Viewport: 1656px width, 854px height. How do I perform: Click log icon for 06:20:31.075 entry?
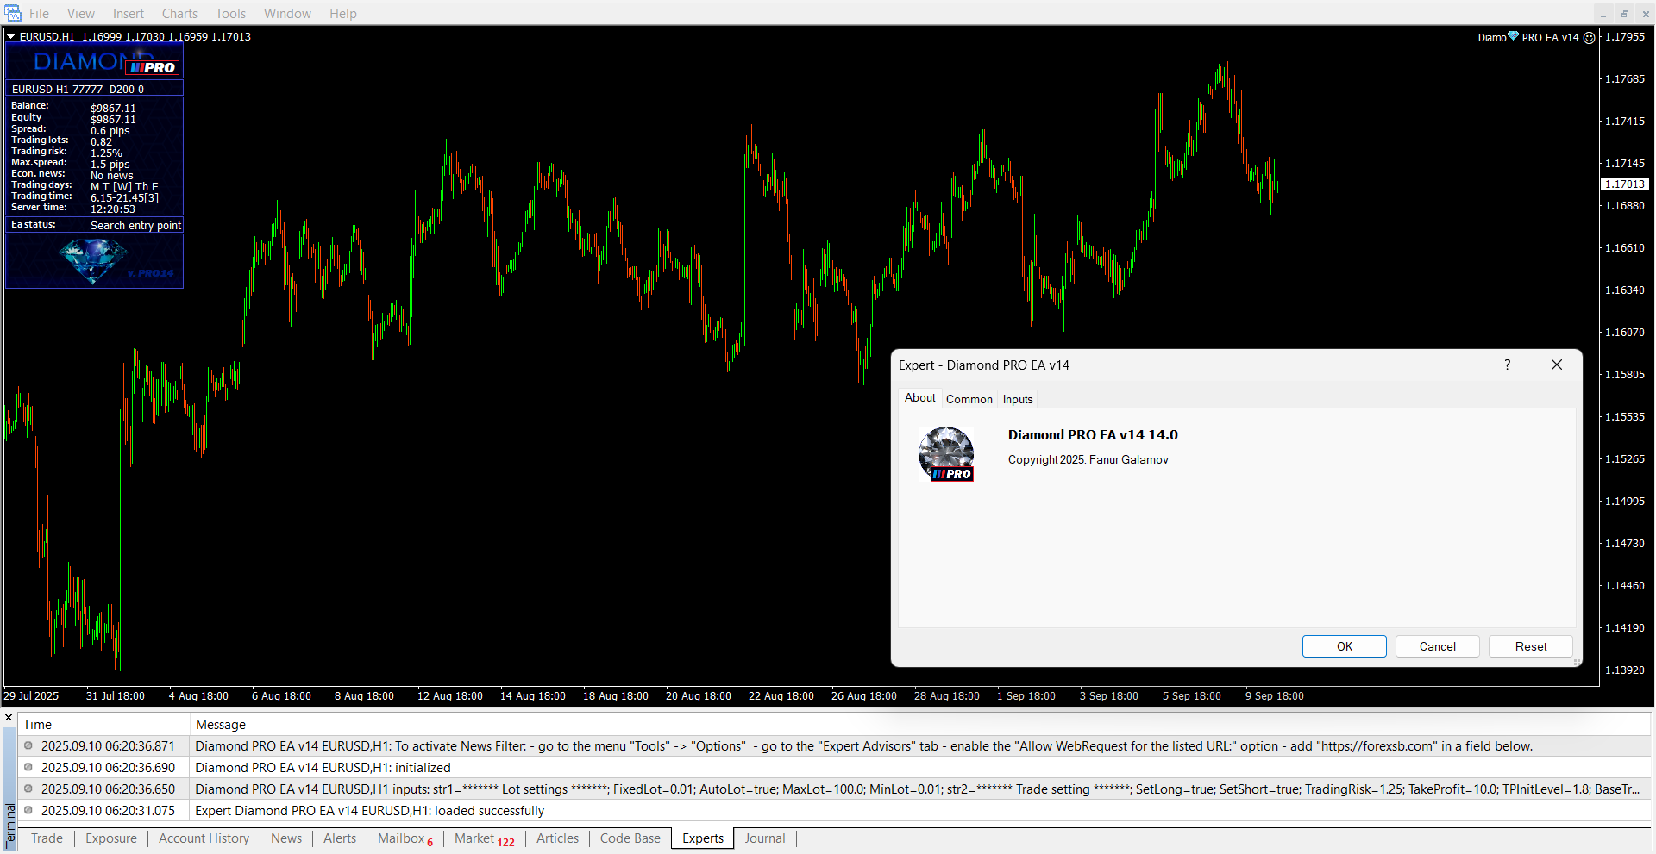tap(28, 811)
